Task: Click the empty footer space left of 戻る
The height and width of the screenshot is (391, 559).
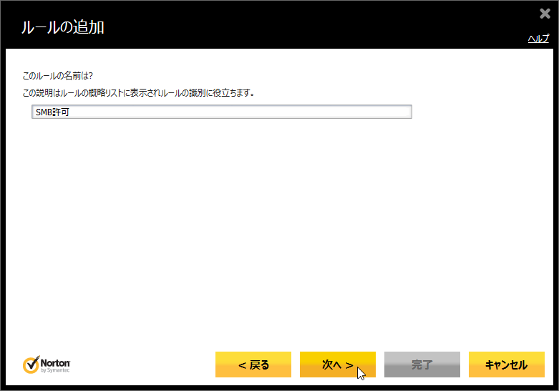Action: 143,365
